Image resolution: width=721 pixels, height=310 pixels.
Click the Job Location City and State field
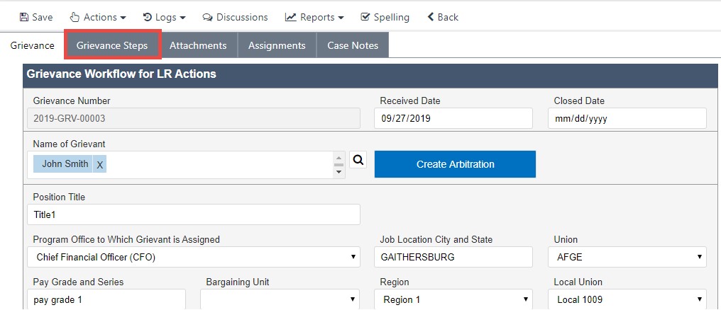pyautogui.click(x=453, y=257)
